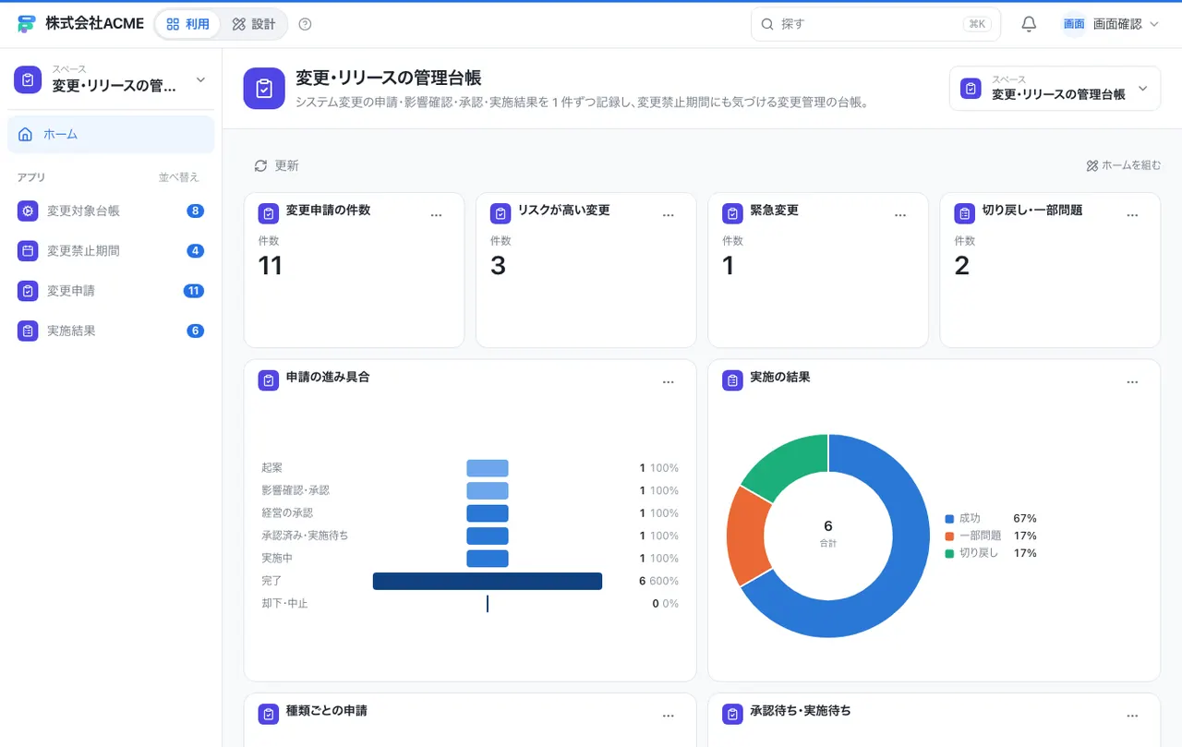Open the 画面確認 user menu
This screenshot has width=1182, height=747.
[1110, 24]
